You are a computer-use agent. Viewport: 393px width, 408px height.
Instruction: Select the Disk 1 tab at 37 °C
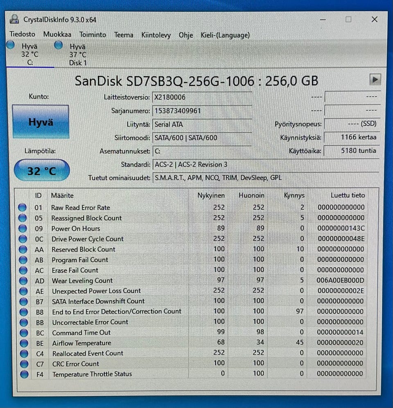[77, 54]
